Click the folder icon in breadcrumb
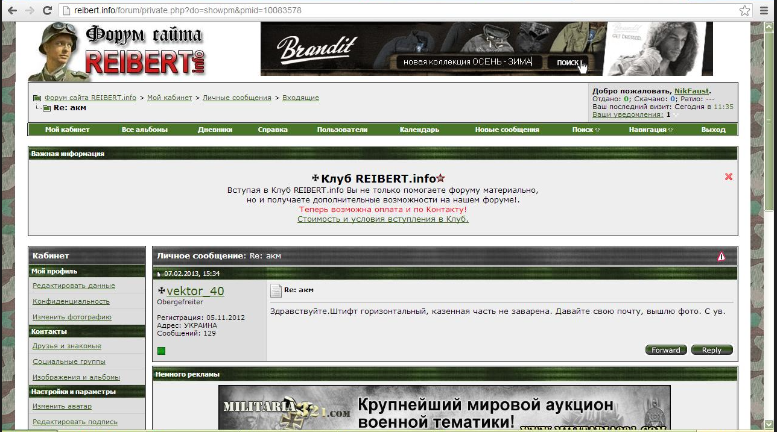Image resolution: width=777 pixels, height=432 pixels. coord(37,98)
